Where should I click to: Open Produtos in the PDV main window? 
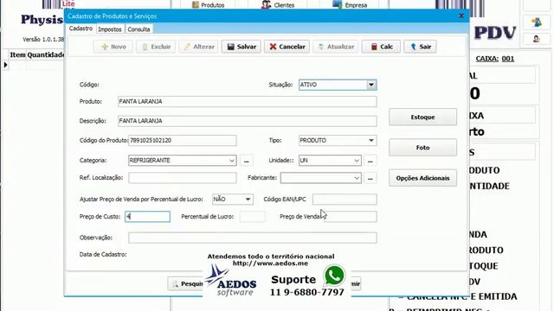coord(209,5)
